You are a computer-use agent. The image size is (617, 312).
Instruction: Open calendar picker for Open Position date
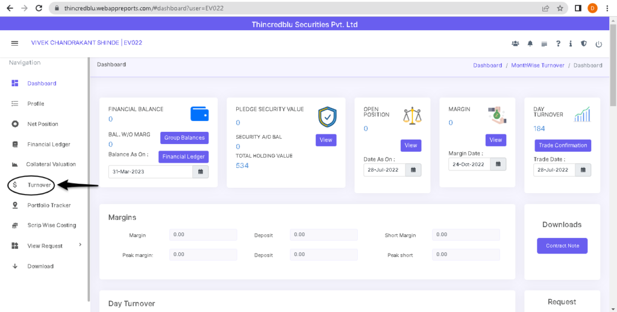413,170
